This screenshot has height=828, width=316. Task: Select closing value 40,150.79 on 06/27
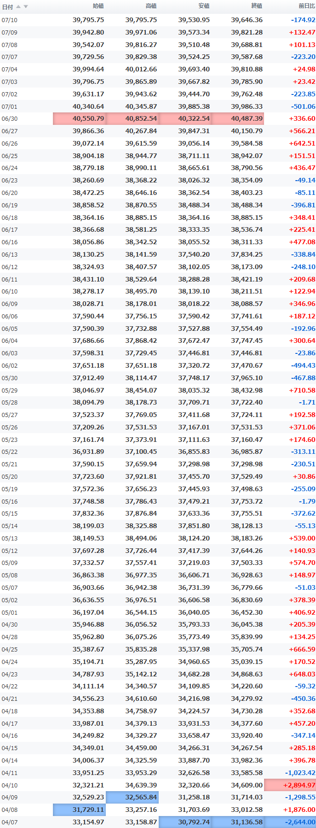[x=247, y=131]
